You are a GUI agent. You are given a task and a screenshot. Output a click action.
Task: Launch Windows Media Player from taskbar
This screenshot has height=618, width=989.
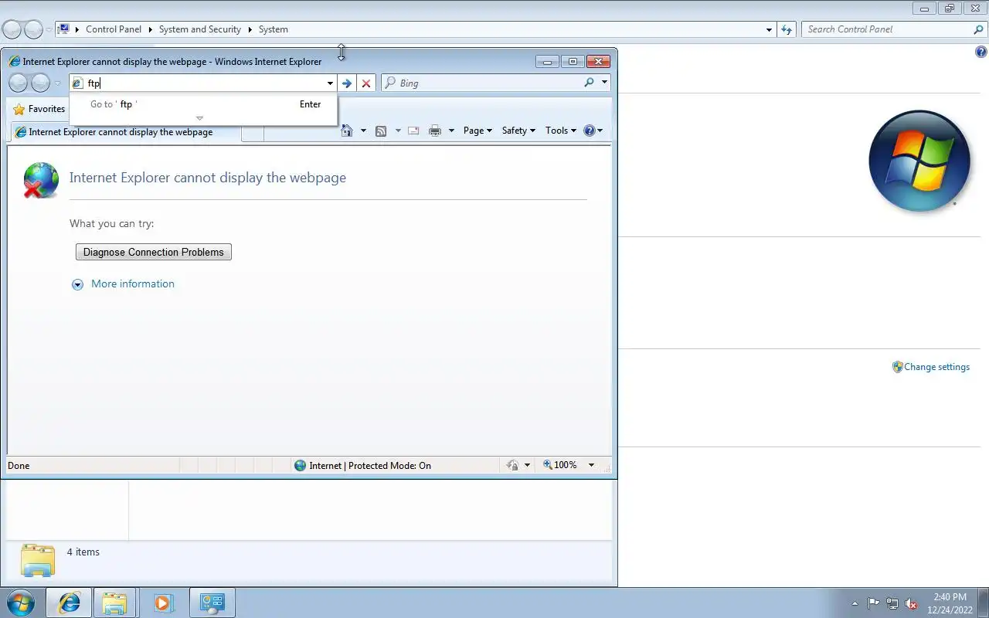pyautogui.click(x=163, y=603)
